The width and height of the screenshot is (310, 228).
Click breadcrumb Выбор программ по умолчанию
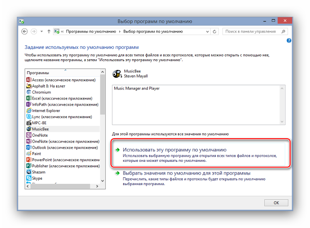coord(153,31)
